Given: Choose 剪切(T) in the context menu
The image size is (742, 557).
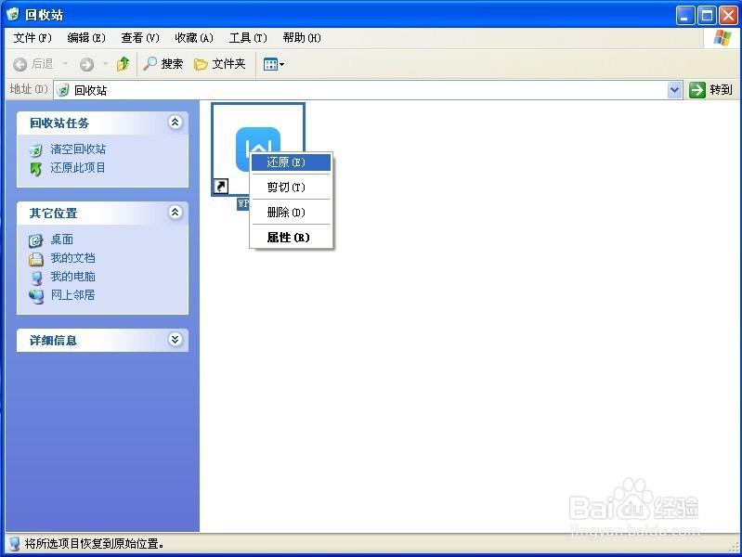Looking at the screenshot, I should [291, 188].
